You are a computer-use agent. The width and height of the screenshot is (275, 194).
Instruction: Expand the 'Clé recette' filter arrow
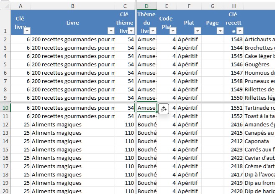(239, 31)
